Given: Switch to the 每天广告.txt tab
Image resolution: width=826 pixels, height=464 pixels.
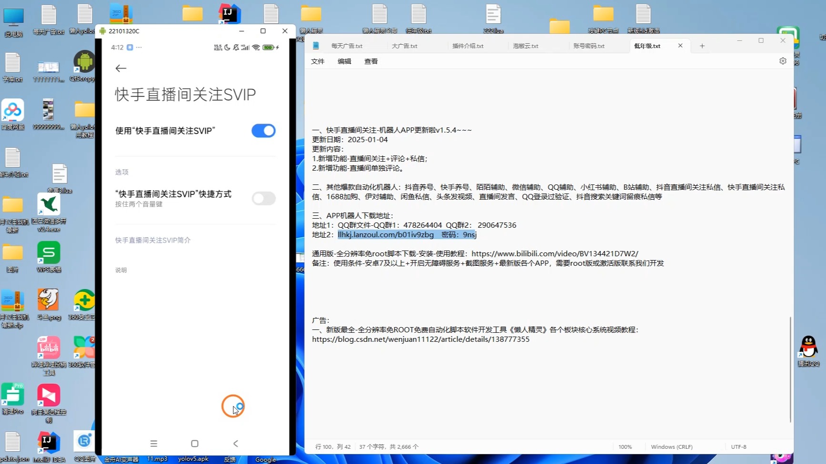Looking at the screenshot, I should coord(347,46).
